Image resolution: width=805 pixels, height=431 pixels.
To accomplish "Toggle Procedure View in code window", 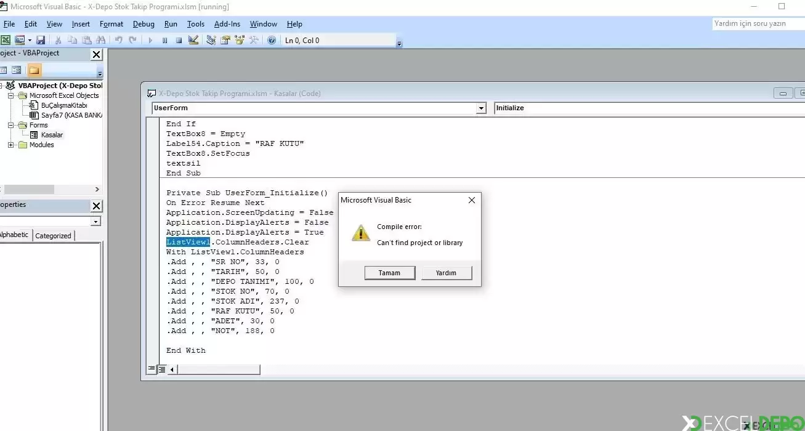I will [152, 369].
